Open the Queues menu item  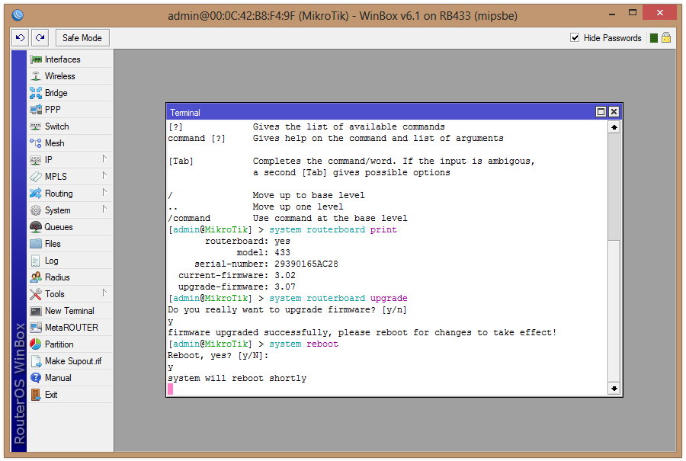[x=70, y=227]
